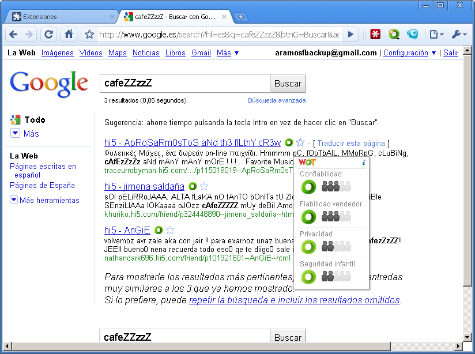Click WOT rating circle beside jimena saldaña
The height and width of the screenshot is (354, 475).
point(193,186)
